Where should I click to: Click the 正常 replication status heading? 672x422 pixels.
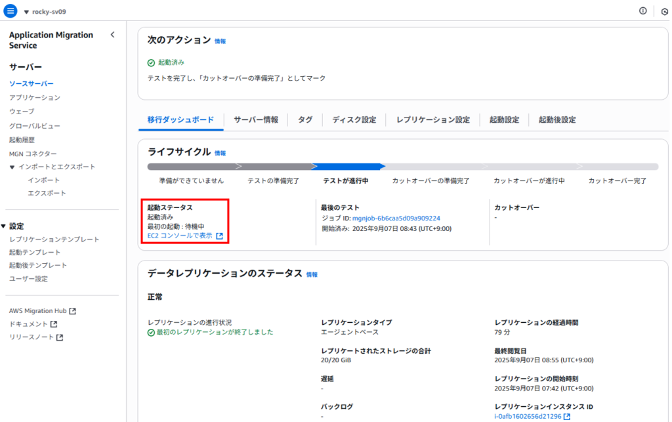[155, 297]
